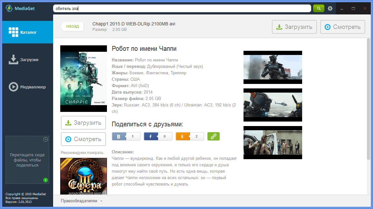Click the Версия: 2.01.3513 text

19,202
